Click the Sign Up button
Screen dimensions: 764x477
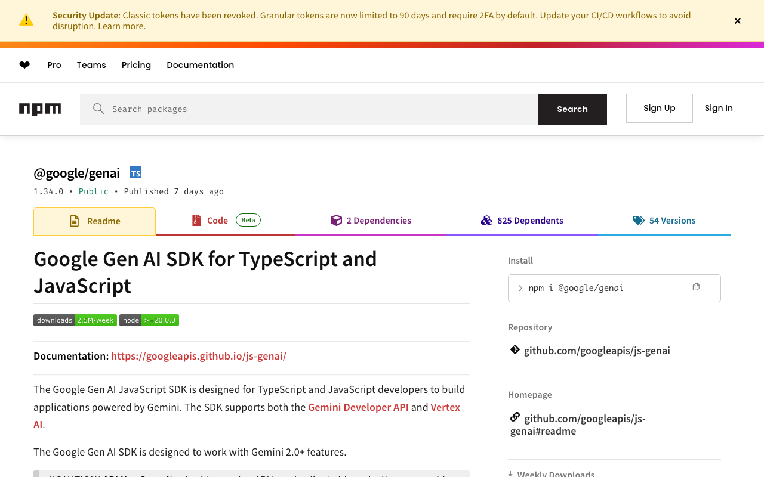pyautogui.click(x=659, y=108)
